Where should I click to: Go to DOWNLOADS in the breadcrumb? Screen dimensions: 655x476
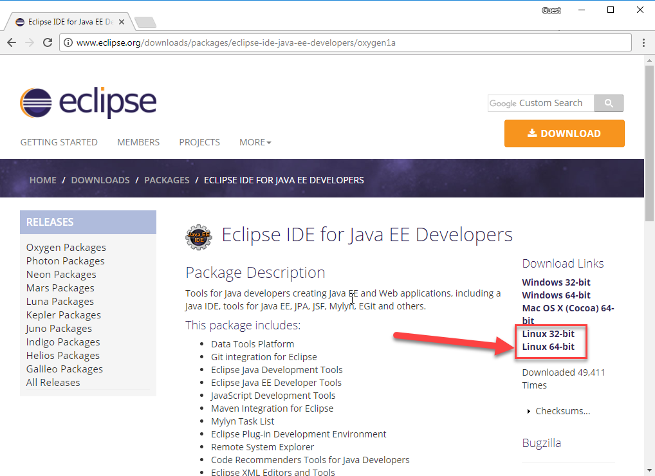pyautogui.click(x=100, y=180)
